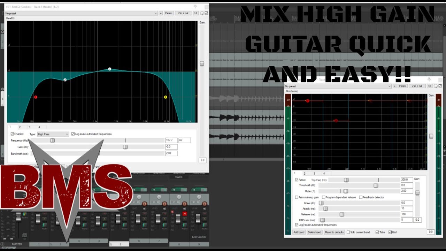The width and height of the screenshot is (446, 251).
Task: Unmute mixer track 8 with red M
Action: pos(185,213)
